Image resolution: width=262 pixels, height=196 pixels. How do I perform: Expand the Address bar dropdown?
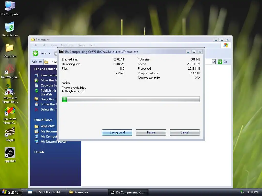click(x=214, y=62)
